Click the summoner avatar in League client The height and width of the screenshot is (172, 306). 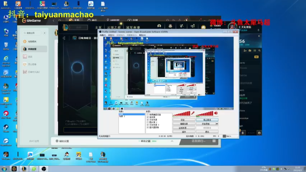click(x=232, y=26)
